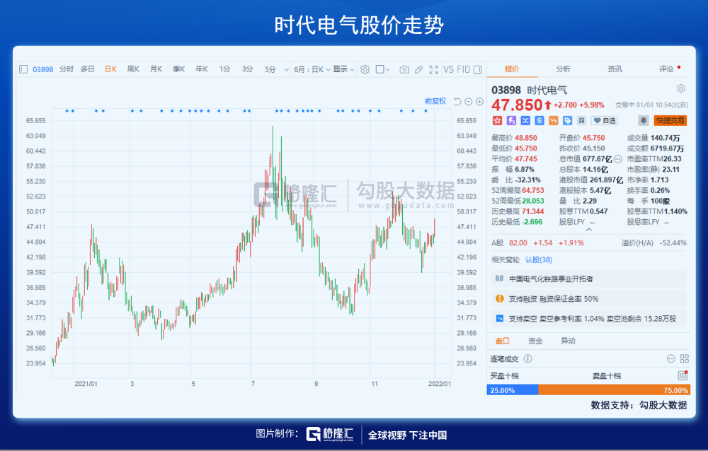Click the notes document icon
This screenshot has height=451, width=708.
coord(581,120)
